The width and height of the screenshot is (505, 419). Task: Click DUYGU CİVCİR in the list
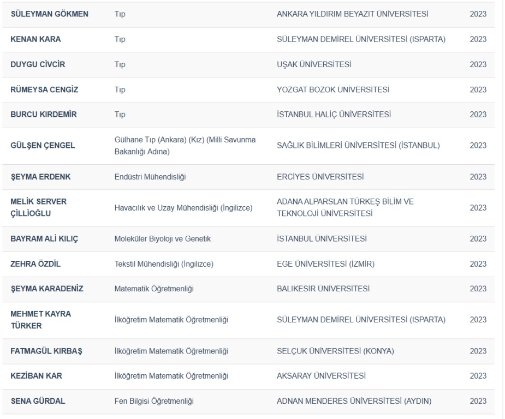pos(38,64)
